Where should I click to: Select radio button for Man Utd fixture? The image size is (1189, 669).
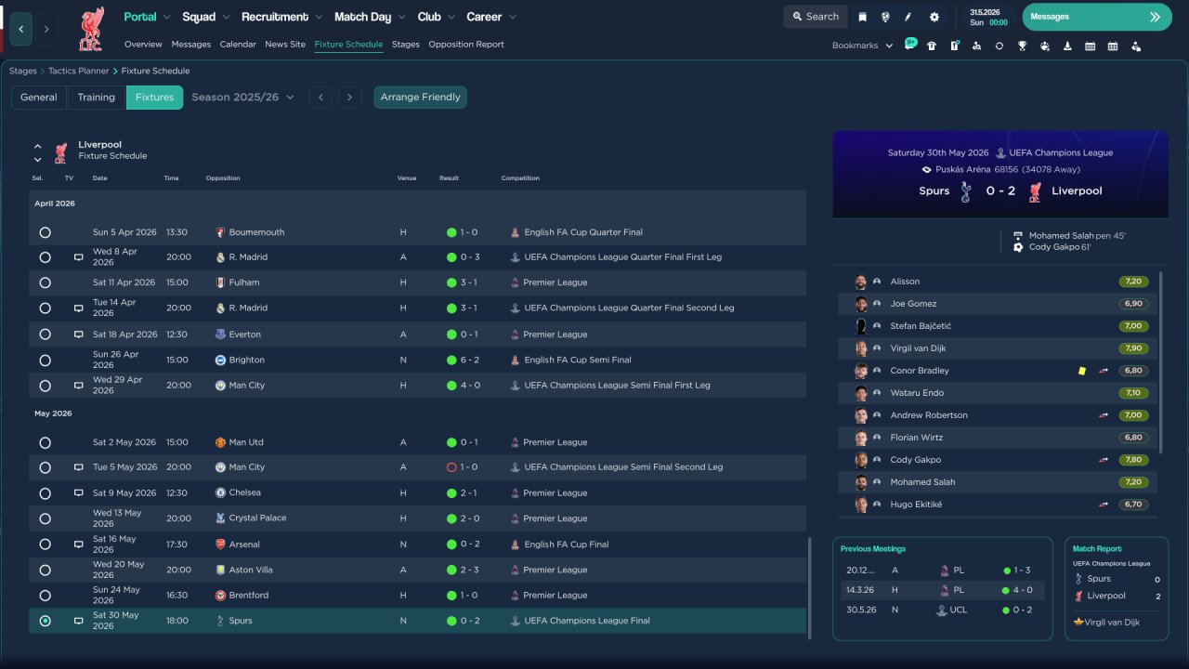[45, 443]
